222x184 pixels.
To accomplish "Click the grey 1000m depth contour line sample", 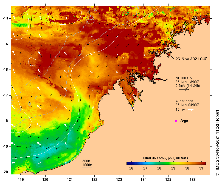I will click(x=87, y=168).
